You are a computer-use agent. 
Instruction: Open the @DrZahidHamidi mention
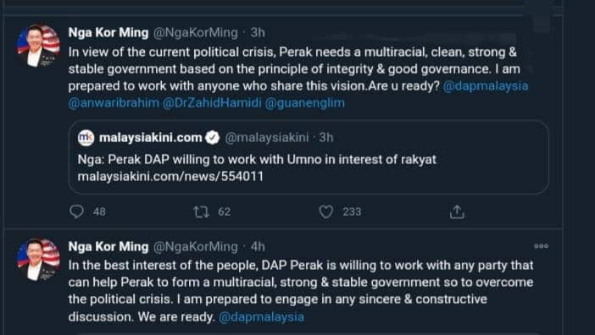212,103
